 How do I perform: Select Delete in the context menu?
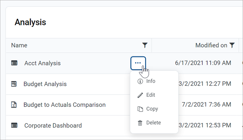point(154,123)
